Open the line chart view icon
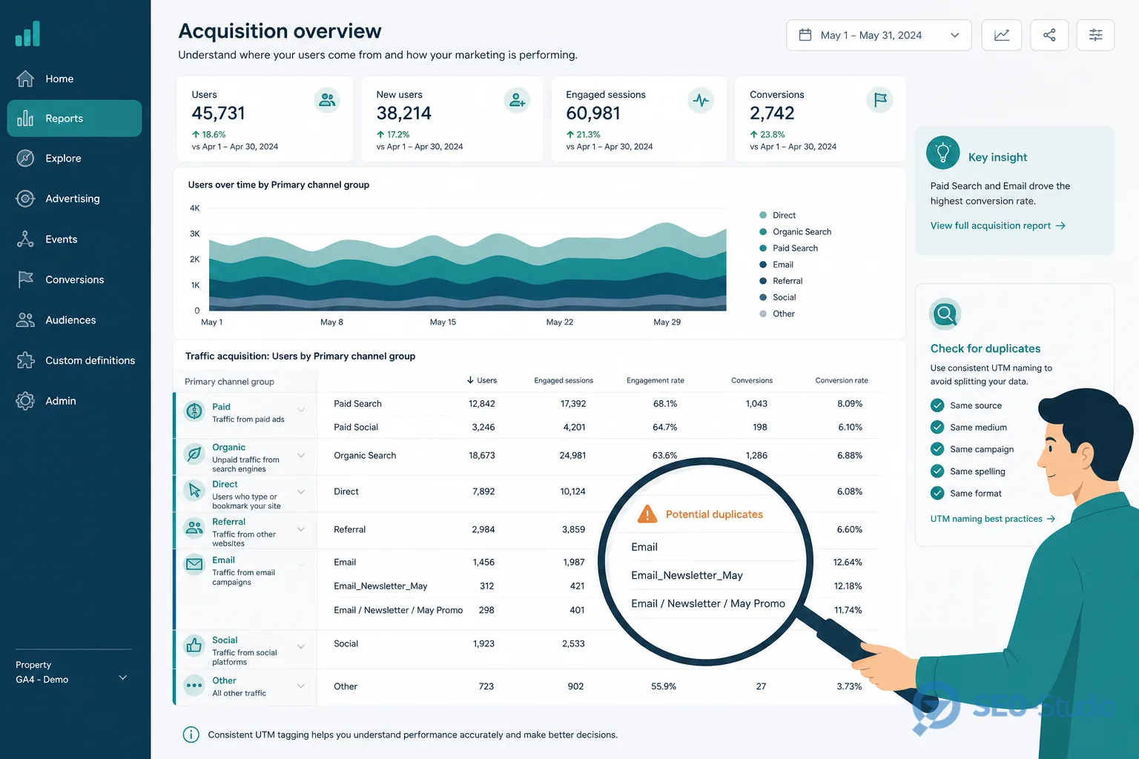The image size is (1139, 759). click(1002, 35)
